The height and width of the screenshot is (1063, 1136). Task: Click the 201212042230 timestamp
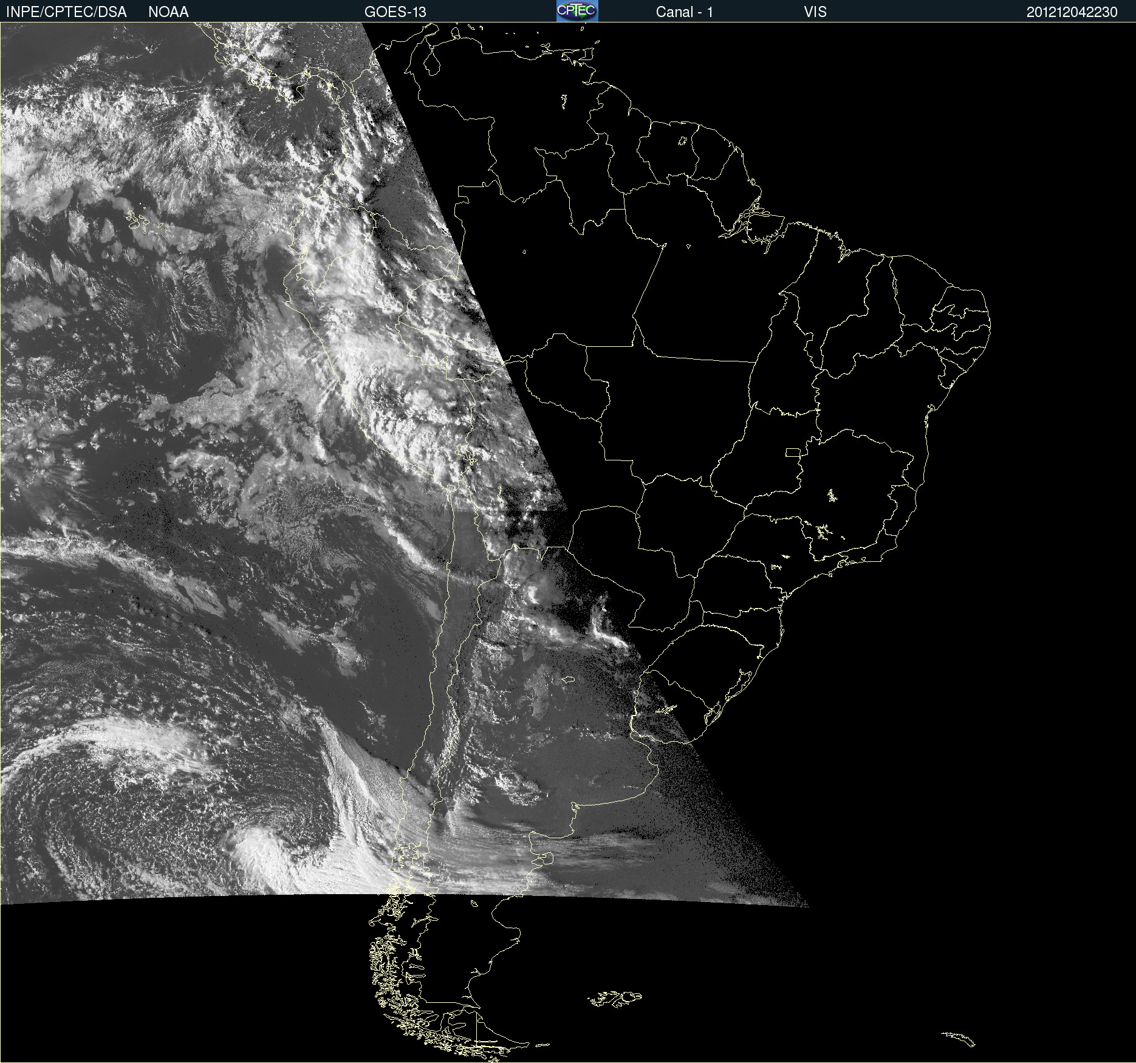1072,12
